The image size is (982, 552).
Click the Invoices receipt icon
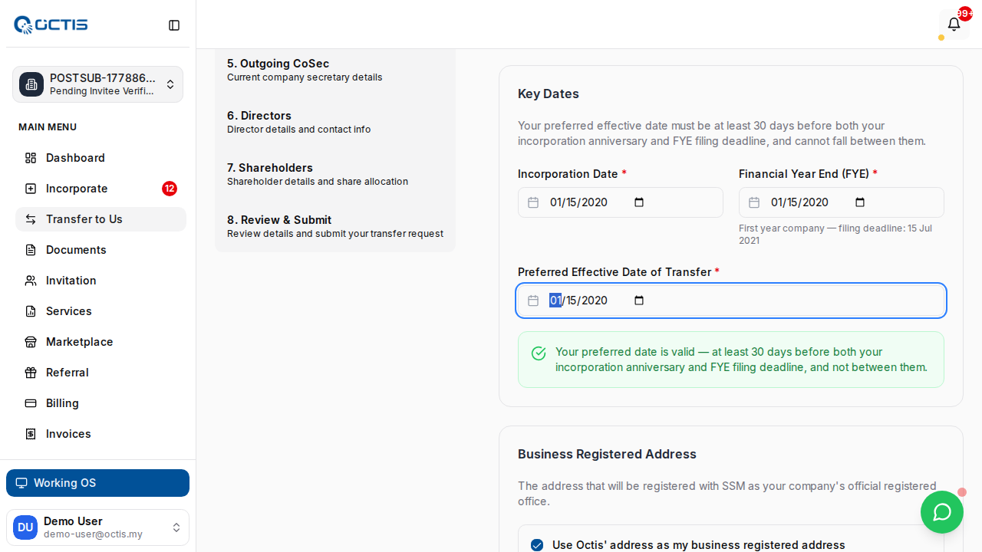[x=31, y=434]
